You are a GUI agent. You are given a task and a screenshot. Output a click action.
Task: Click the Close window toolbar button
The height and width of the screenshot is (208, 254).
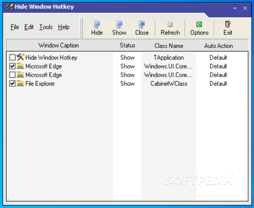coord(142,28)
